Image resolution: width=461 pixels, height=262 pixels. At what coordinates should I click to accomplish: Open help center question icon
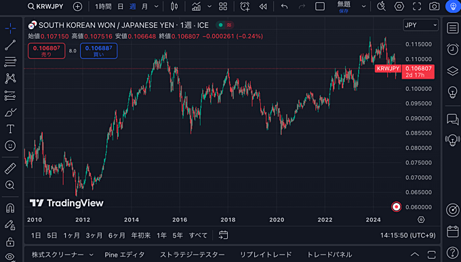tap(452, 252)
